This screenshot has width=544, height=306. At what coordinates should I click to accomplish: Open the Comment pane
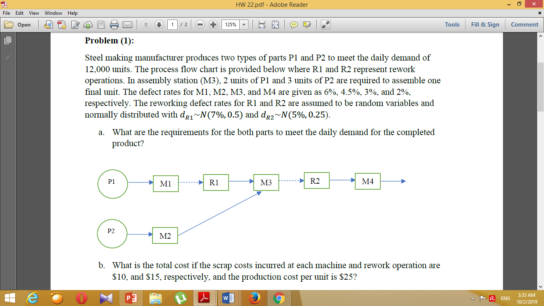524,24
